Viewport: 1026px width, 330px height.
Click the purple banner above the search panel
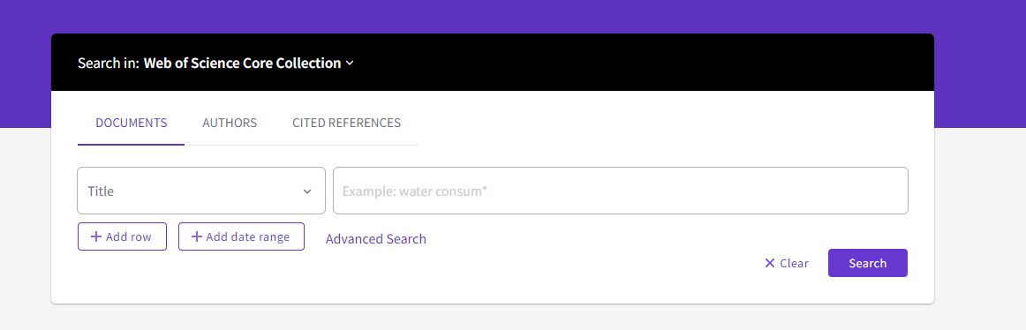[x=513, y=17]
